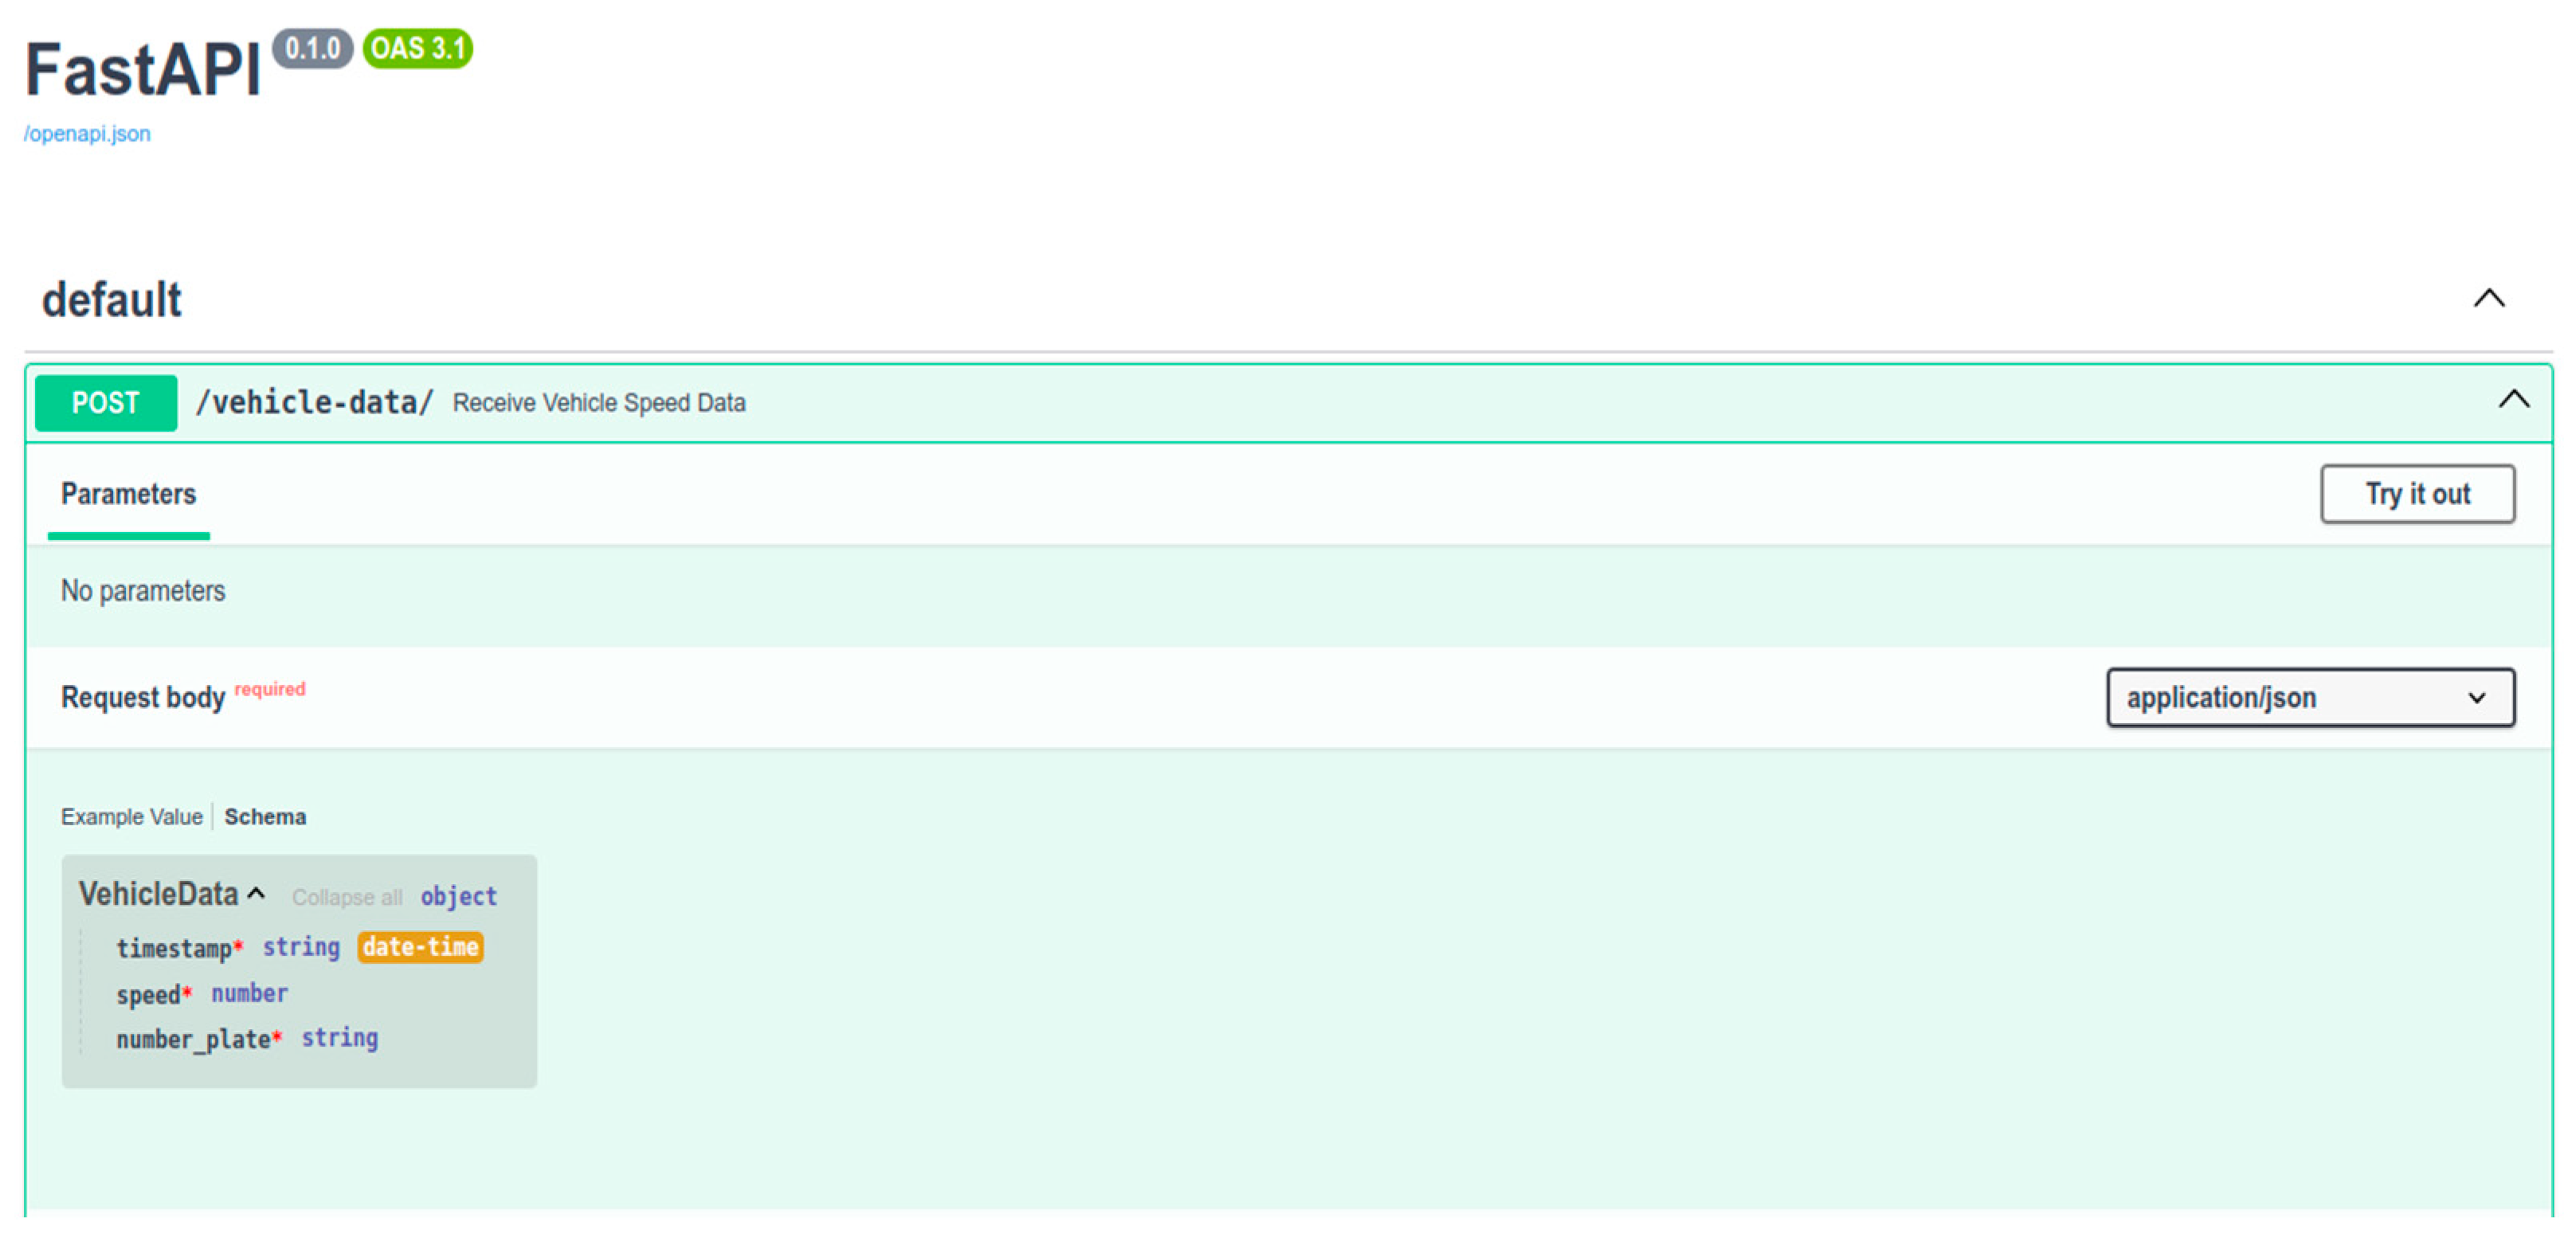Screen dimensions: 2576x1245
Task: Collapse VehicleData schema caret
Action: 256,893
